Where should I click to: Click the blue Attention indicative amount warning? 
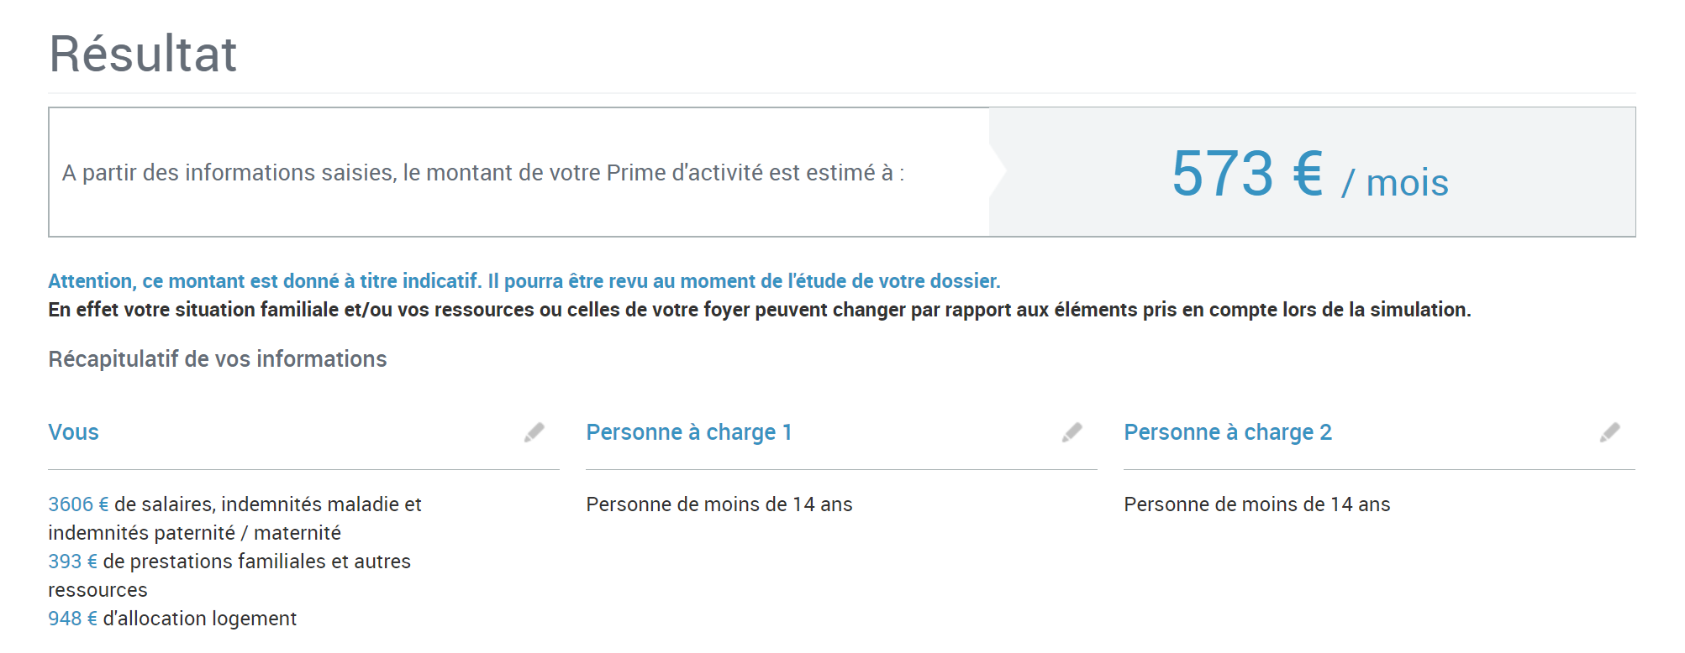point(524,281)
